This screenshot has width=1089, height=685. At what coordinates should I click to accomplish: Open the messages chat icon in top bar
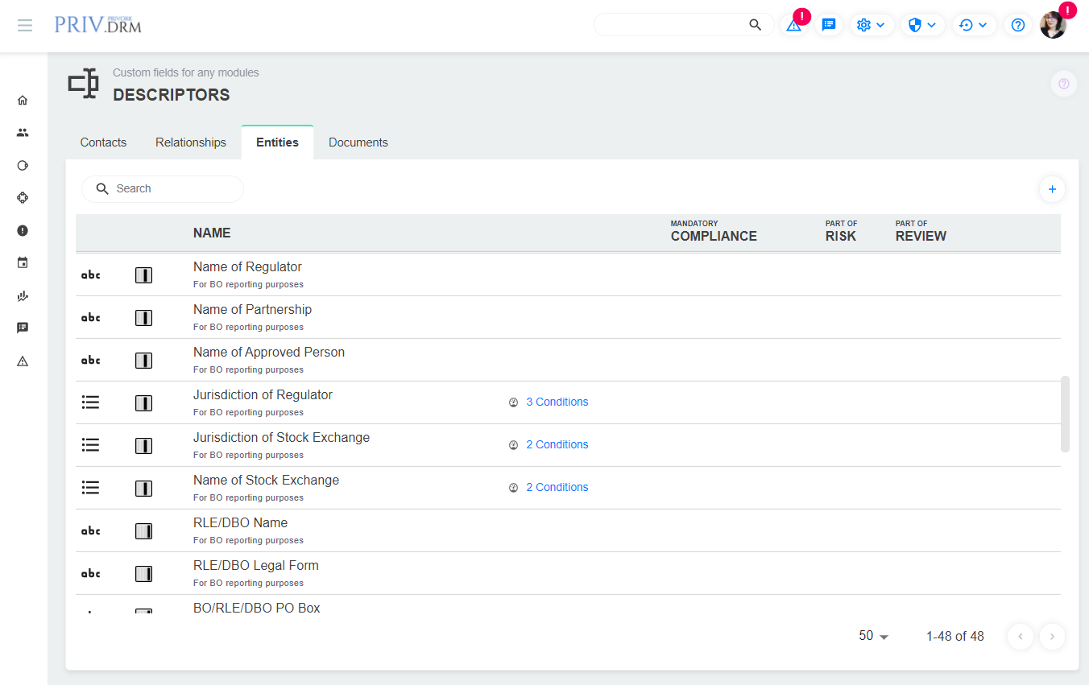[828, 25]
